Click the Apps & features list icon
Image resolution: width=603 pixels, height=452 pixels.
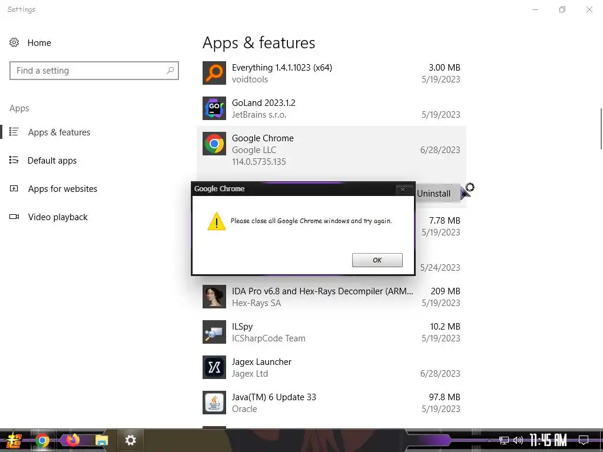click(x=14, y=132)
